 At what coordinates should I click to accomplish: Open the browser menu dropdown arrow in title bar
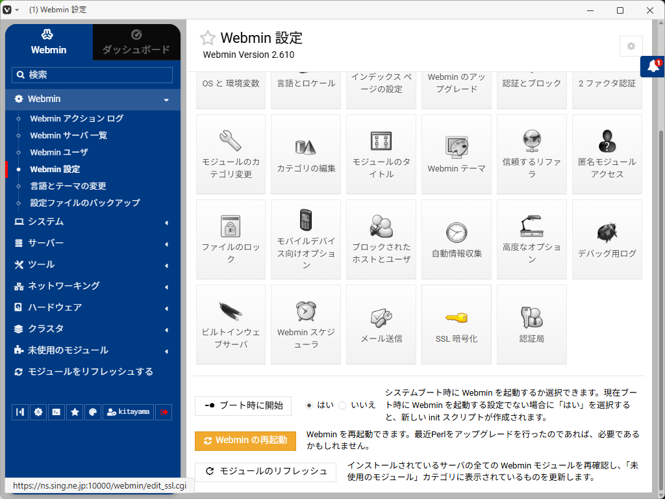17,10
